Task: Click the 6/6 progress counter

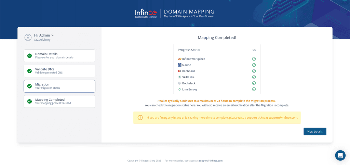Action: pos(254,50)
